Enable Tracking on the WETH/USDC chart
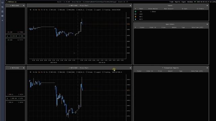 pyautogui.click(x=103, y=72)
